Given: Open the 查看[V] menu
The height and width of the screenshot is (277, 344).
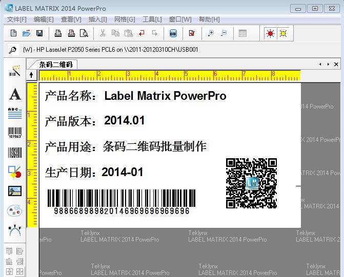Looking at the screenshot, I should pyautogui.click(x=71, y=19).
